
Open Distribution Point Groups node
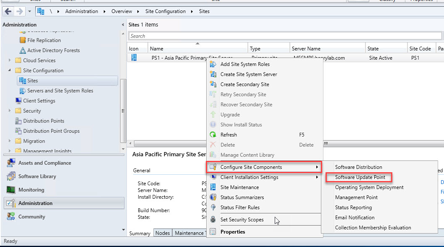tap(51, 131)
